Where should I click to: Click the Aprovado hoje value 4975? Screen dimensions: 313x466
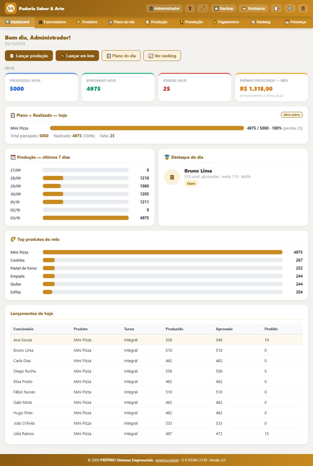(94, 89)
